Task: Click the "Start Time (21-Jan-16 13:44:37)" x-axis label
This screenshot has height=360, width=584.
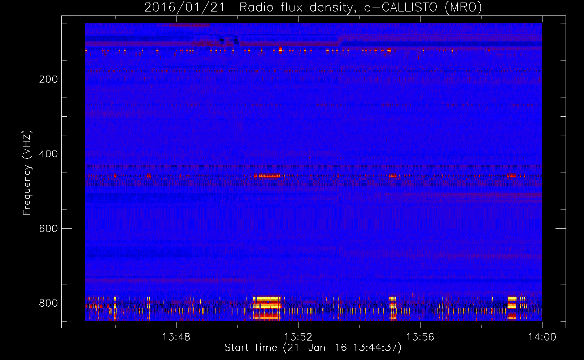Action: [x=313, y=348]
